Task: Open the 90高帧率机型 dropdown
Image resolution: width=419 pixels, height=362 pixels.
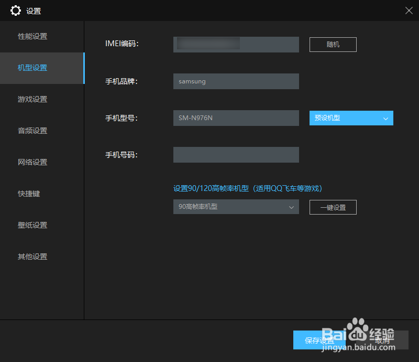Action: pyautogui.click(x=236, y=207)
